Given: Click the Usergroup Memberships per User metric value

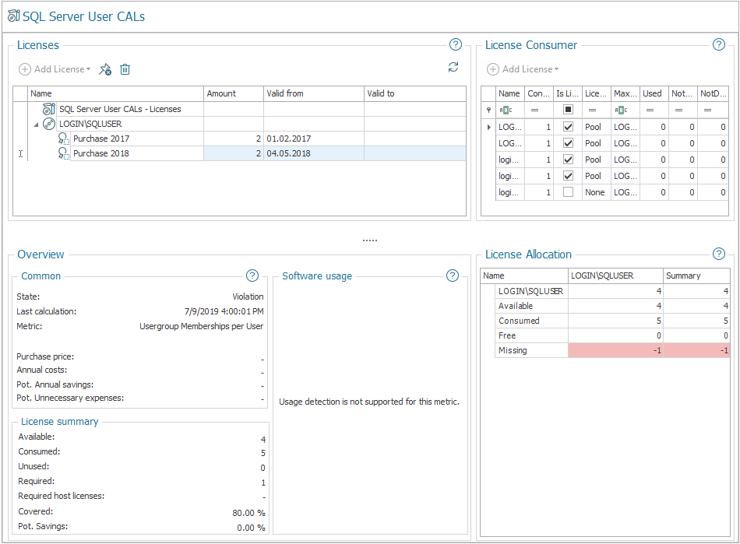Looking at the screenshot, I should click(202, 326).
